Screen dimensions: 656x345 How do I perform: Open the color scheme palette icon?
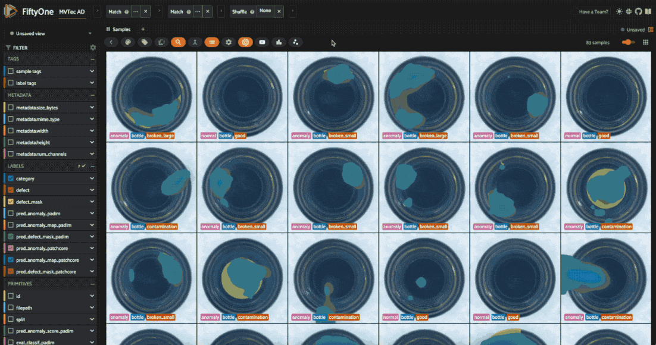[x=128, y=42]
